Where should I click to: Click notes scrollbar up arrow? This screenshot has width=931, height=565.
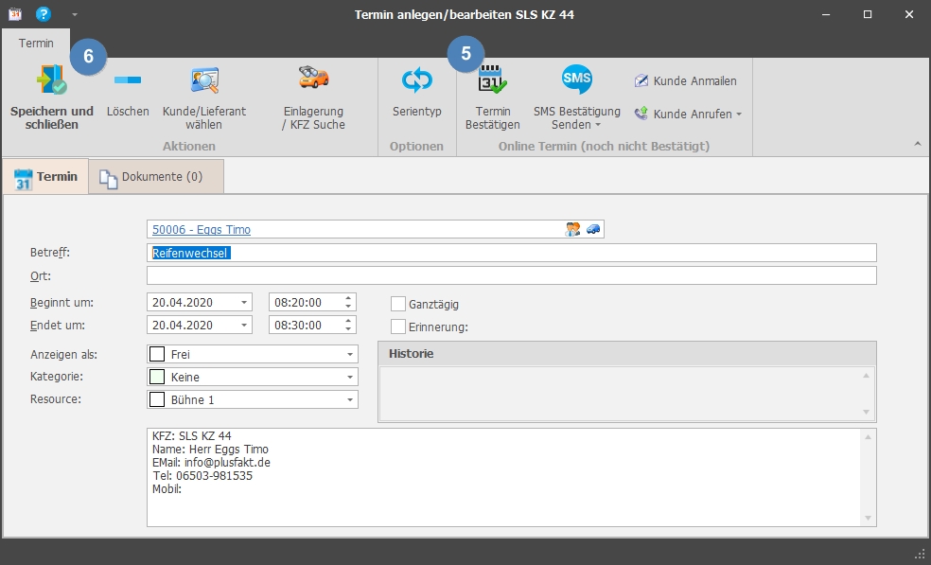point(868,437)
